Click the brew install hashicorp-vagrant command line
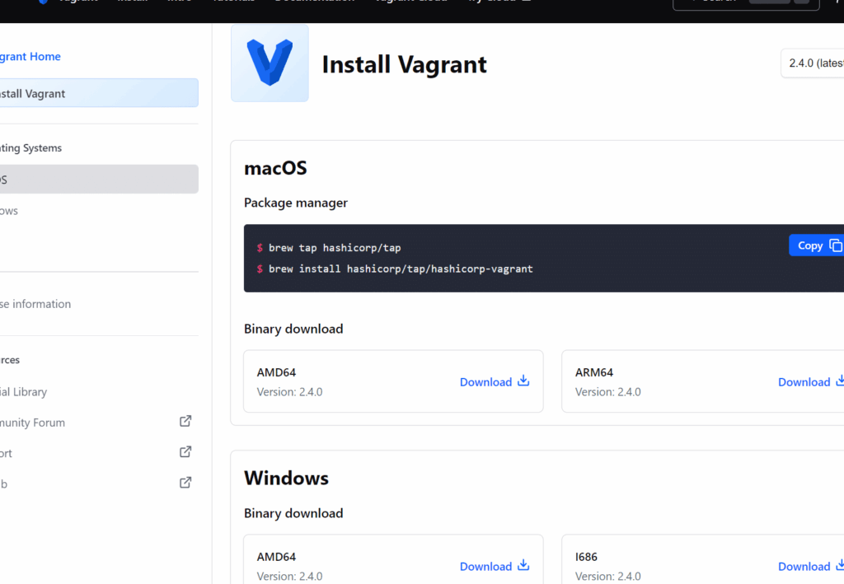 (400, 269)
